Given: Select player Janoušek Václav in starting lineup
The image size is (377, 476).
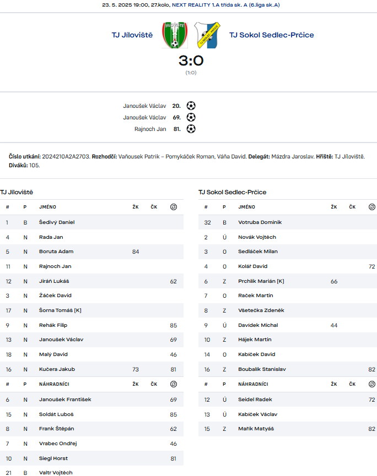Looking at the screenshot, I should tap(92, 340).
